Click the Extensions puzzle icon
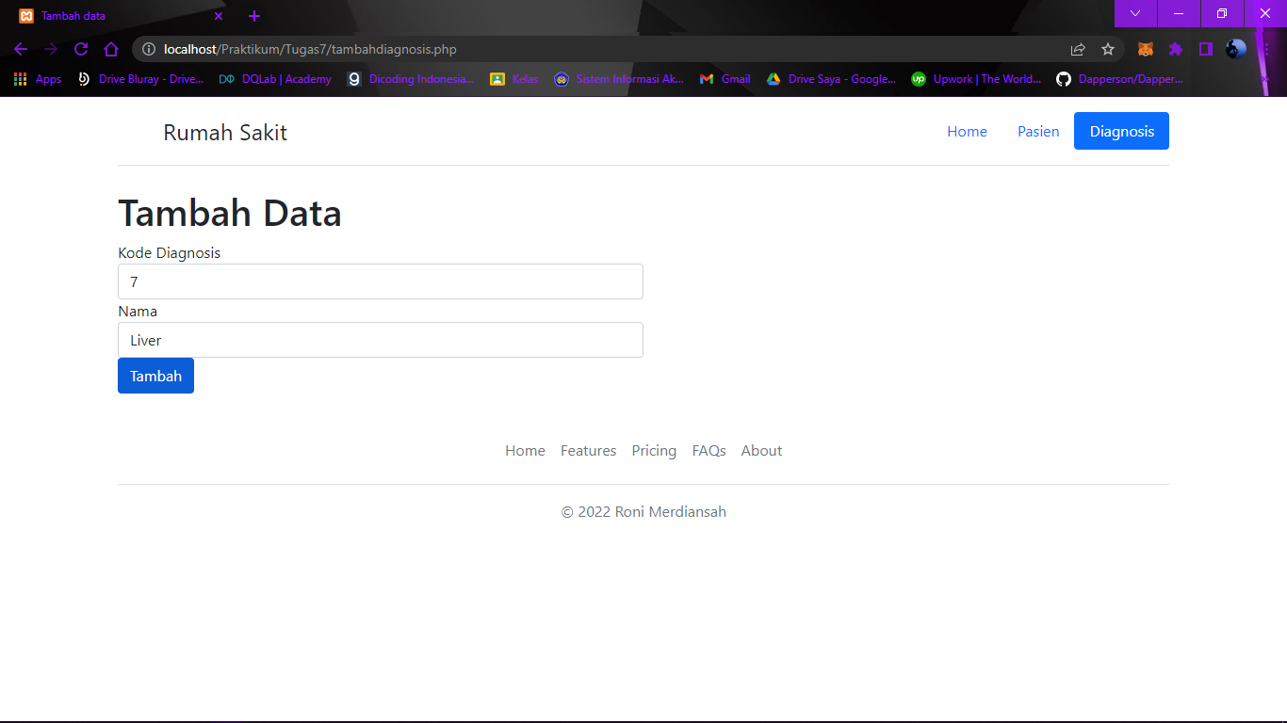This screenshot has height=723, width=1287. tap(1175, 49)
